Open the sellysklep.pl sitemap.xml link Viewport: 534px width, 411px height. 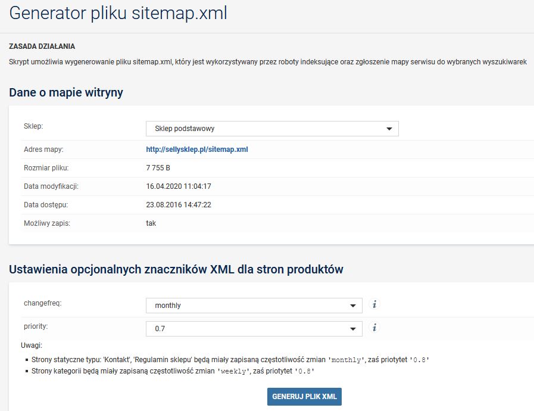pyautogui.click(x=196, y=150)
